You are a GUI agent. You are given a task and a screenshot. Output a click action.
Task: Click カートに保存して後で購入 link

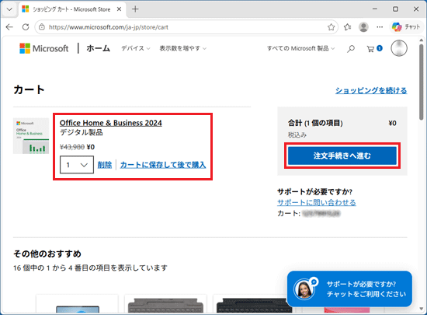click(163, 165)
